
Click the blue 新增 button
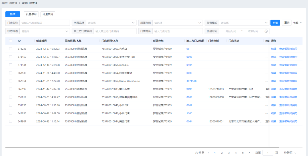(13, 14)
